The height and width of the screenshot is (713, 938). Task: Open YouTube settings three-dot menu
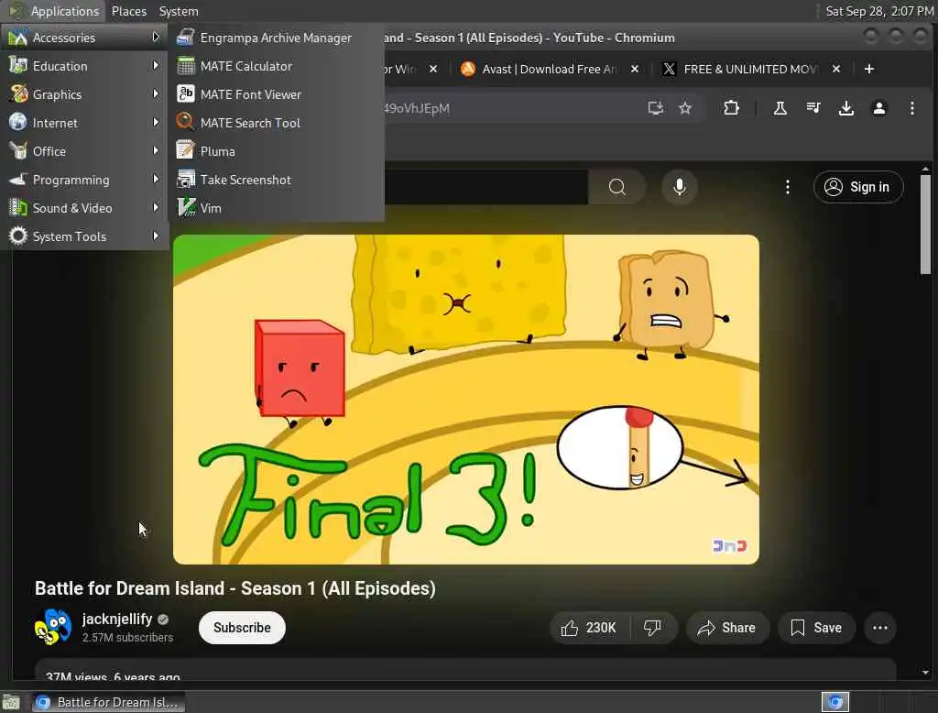pyautogui.click(x=787, y=187)
